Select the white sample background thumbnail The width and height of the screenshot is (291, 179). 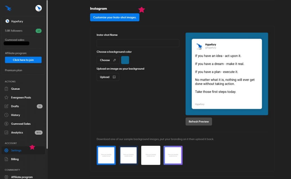[x=151, y=155]
